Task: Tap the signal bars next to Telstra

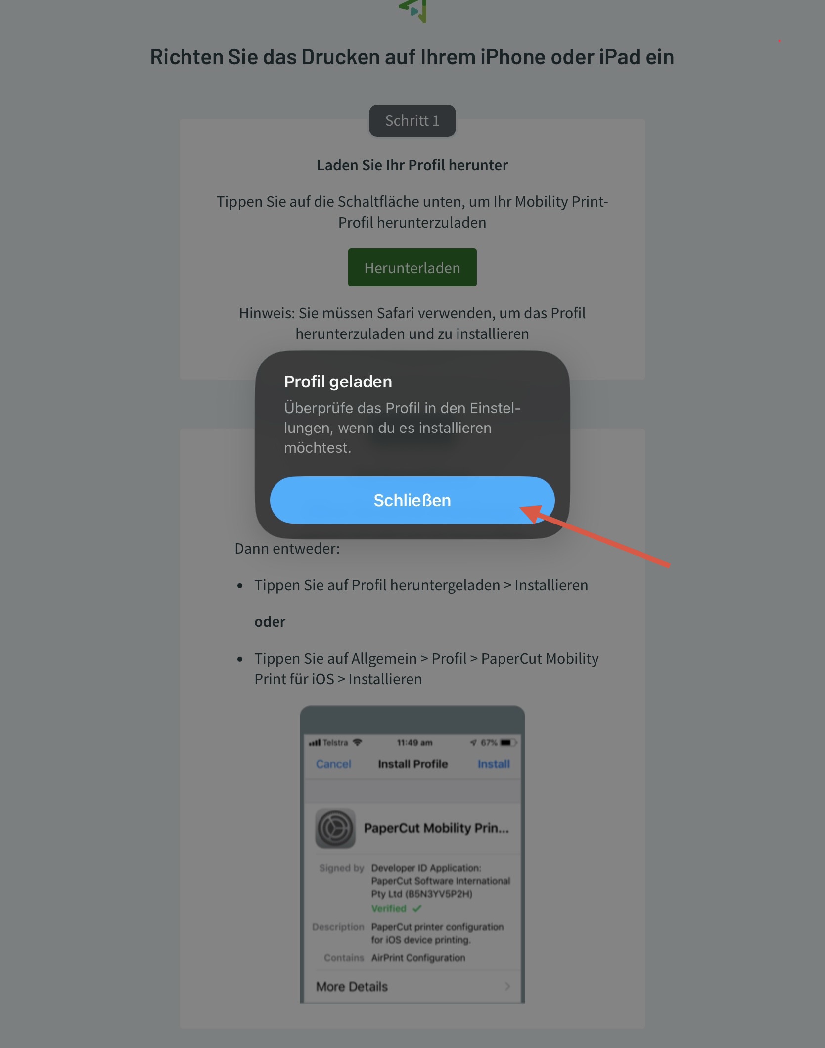Action: click(315, 742)
